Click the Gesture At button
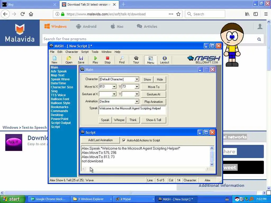The height and width of the screenshot is (203, 271). [x=154, y=94]
